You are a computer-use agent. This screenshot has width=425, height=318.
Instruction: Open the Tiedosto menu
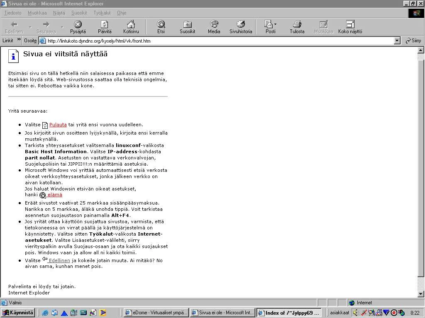click(12, 13)
